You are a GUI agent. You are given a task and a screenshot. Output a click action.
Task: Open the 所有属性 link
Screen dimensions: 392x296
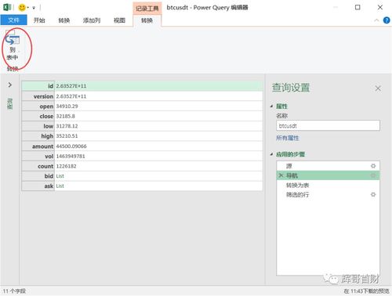[x=288, y=138]
